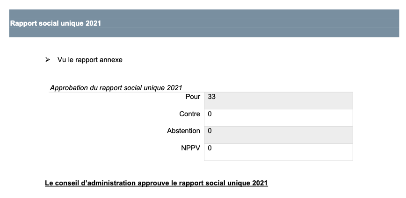This screenshot has width=406, height=198.
Task: Click 'rapport social unique 2021' in the underlined conclusion
Action: 219,183
